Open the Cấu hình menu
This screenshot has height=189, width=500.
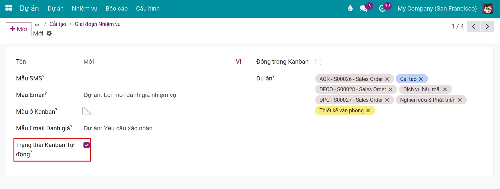coord(148,8)
